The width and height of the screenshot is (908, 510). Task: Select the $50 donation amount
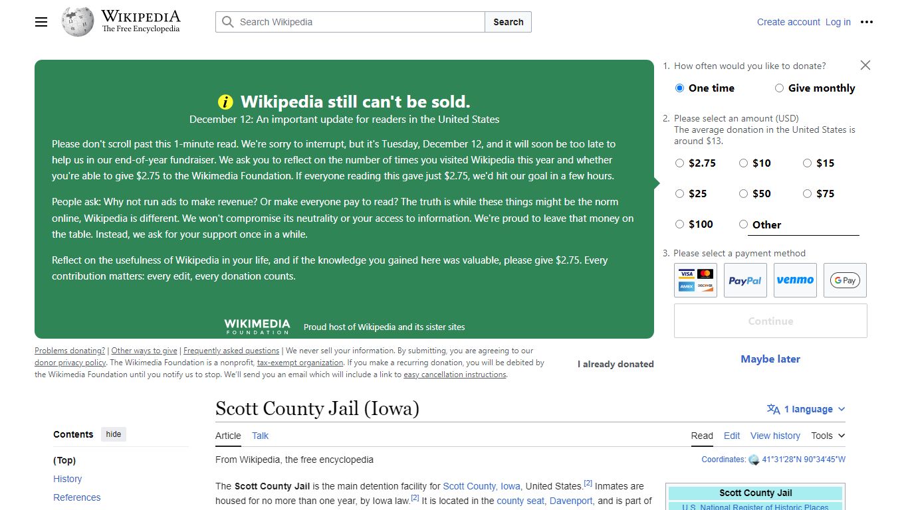point(743,194)
